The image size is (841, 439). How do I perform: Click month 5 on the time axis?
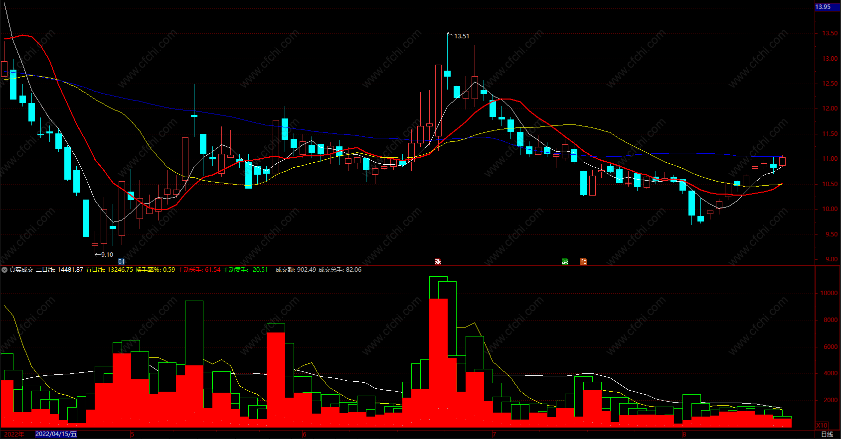click(133, 435)
